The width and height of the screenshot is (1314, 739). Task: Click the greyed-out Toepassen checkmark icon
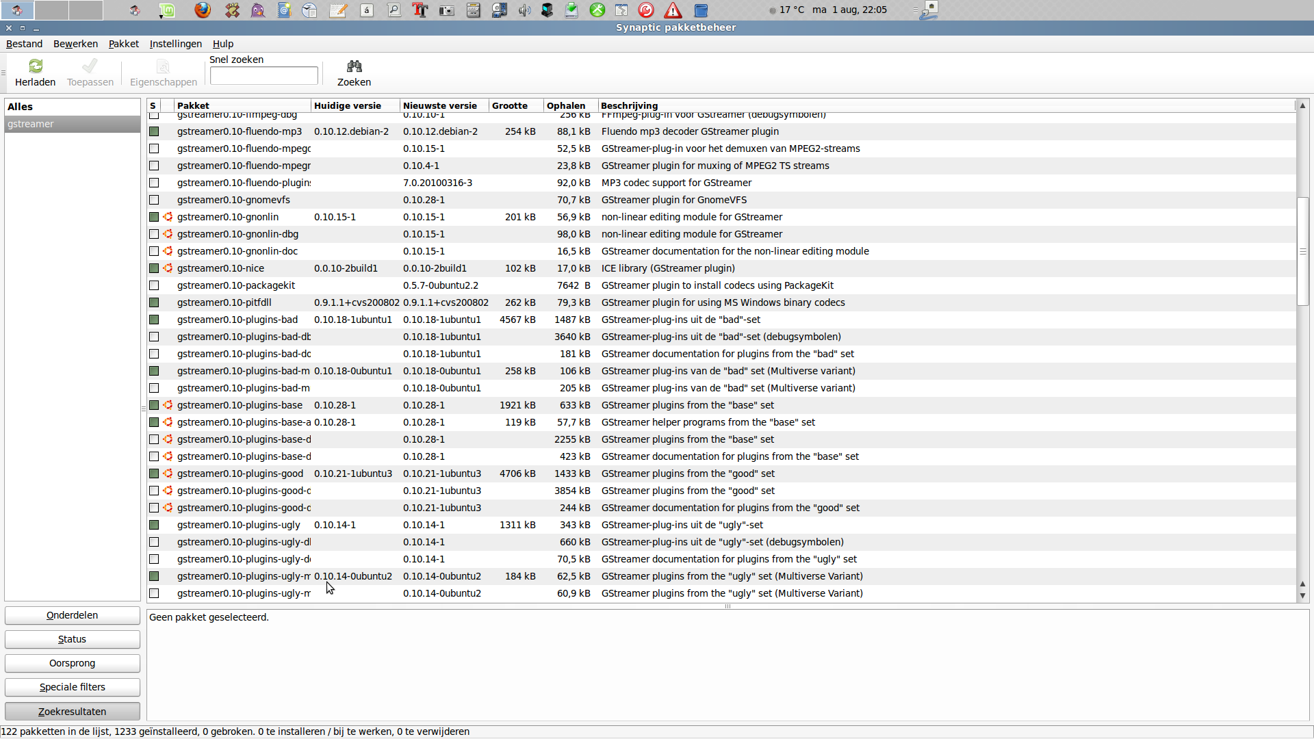[x=90, y=66]
